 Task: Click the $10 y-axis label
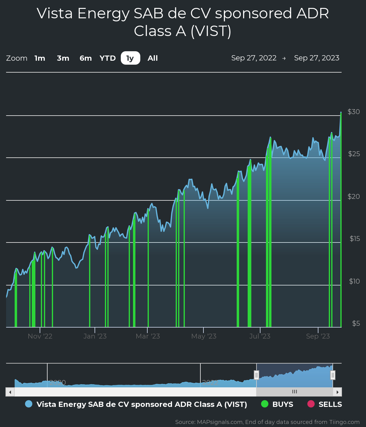click(x=354, y=281)
